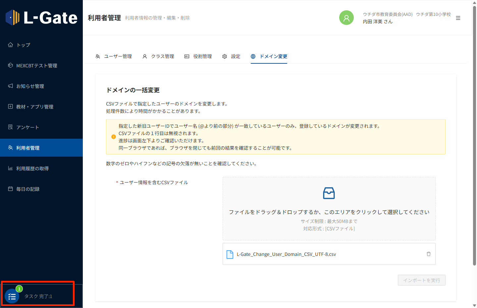Screen dimensions: 477x308
Task: Open the task list icon at bottom left
Action: pos(12,296)
